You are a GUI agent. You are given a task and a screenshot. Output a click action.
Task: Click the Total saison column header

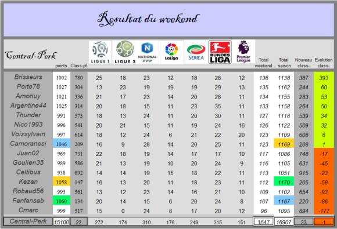point(284,63)
